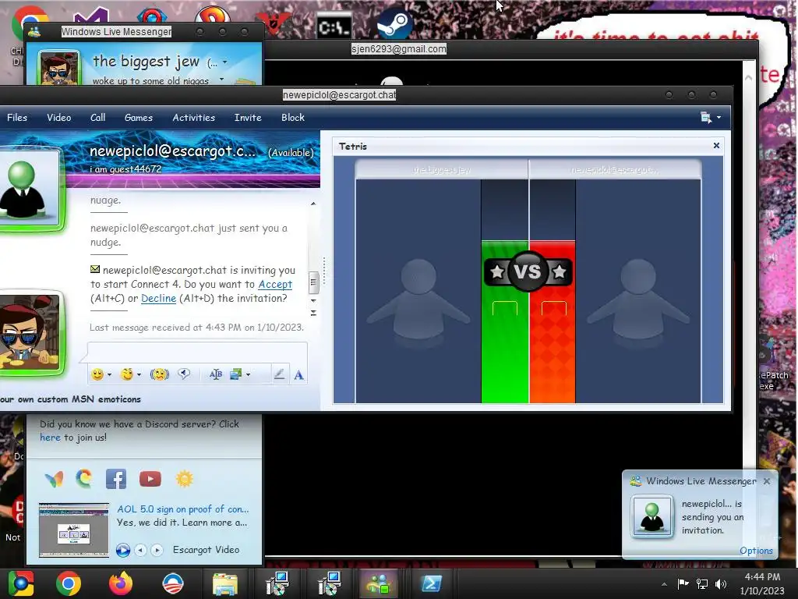Open the command prompt desktop shortcut
798x599 pixels.
click(x=334, y=27)
